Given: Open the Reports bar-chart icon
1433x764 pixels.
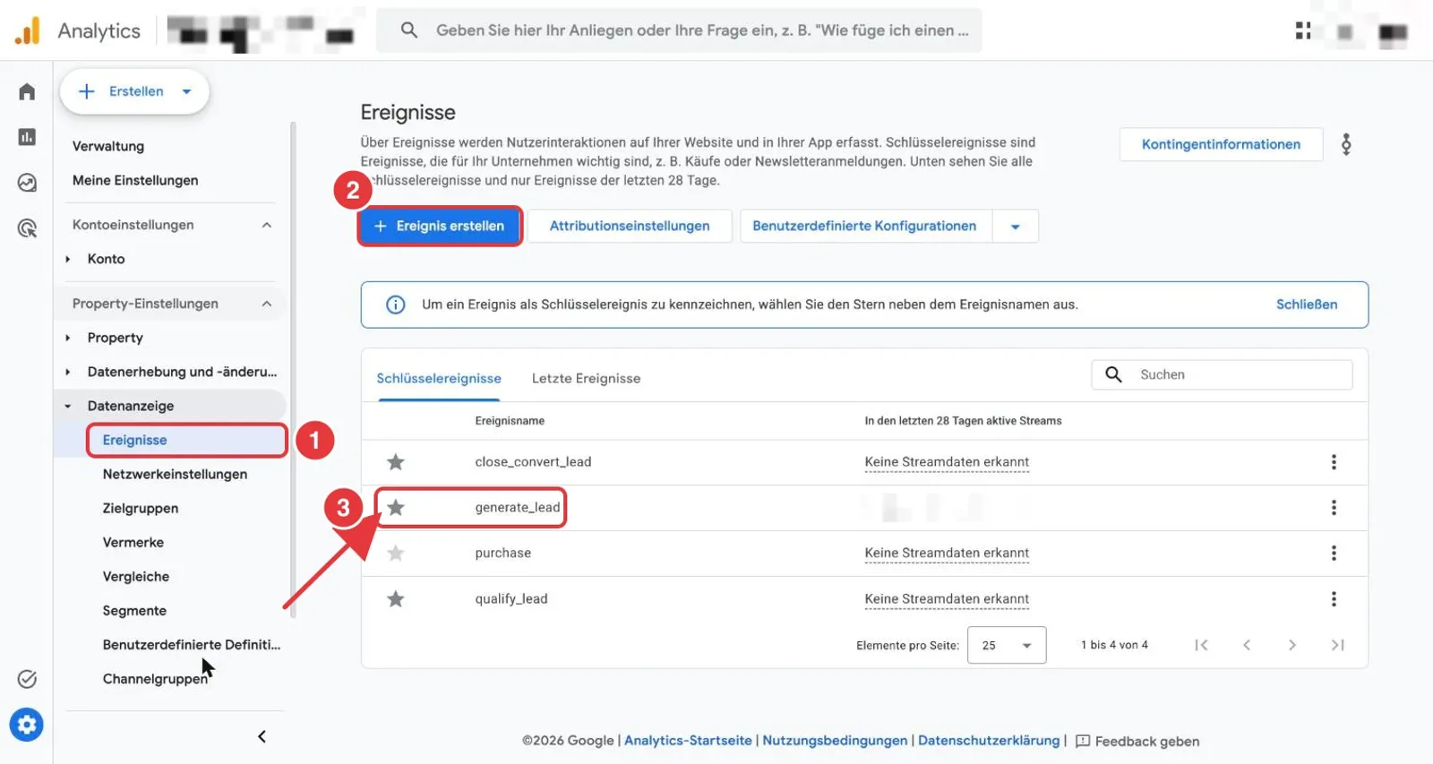Looking at the screenshot, I should coord(27,137).
